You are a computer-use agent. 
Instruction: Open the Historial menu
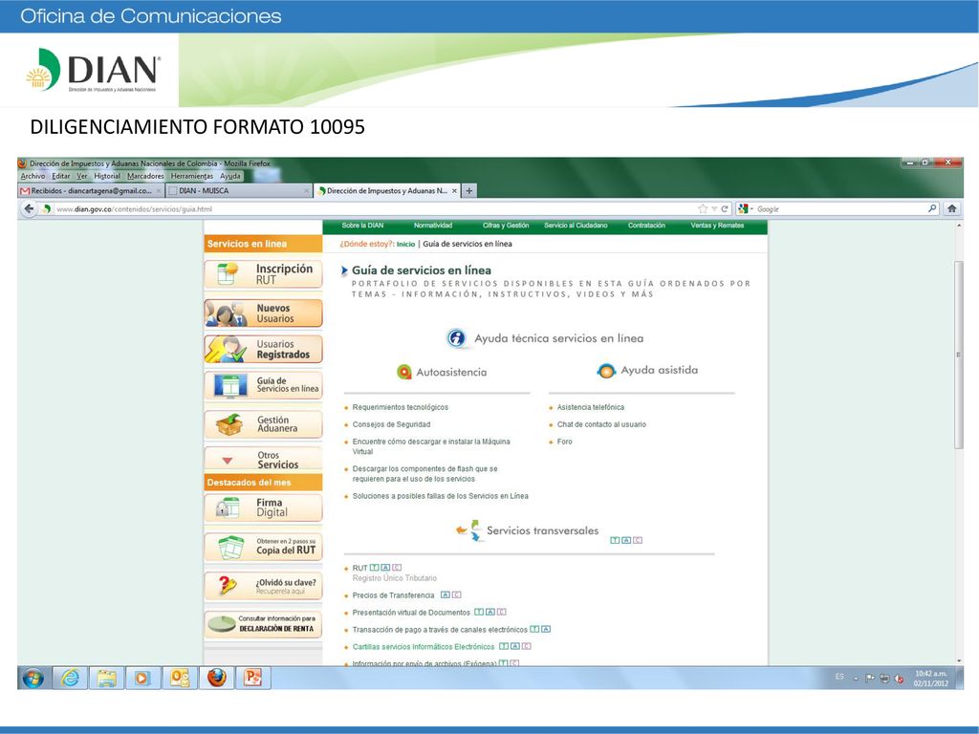(x=107, y=176)
